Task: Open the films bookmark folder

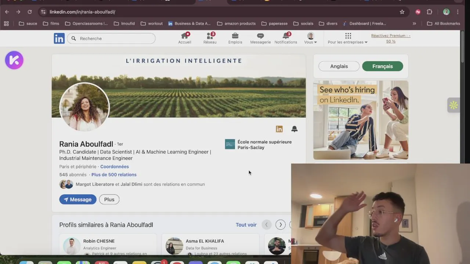Action: (x=51, y=23)
